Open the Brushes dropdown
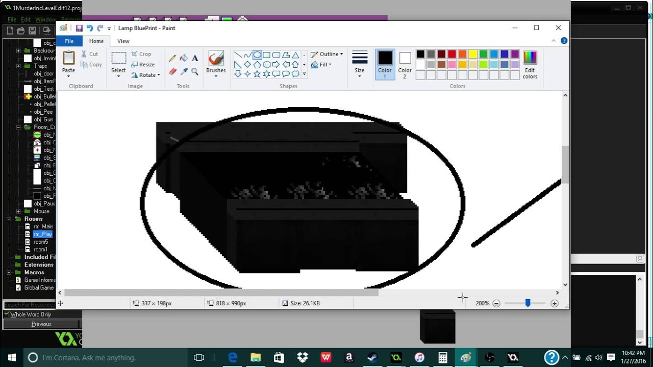 [x=216, y=76]
